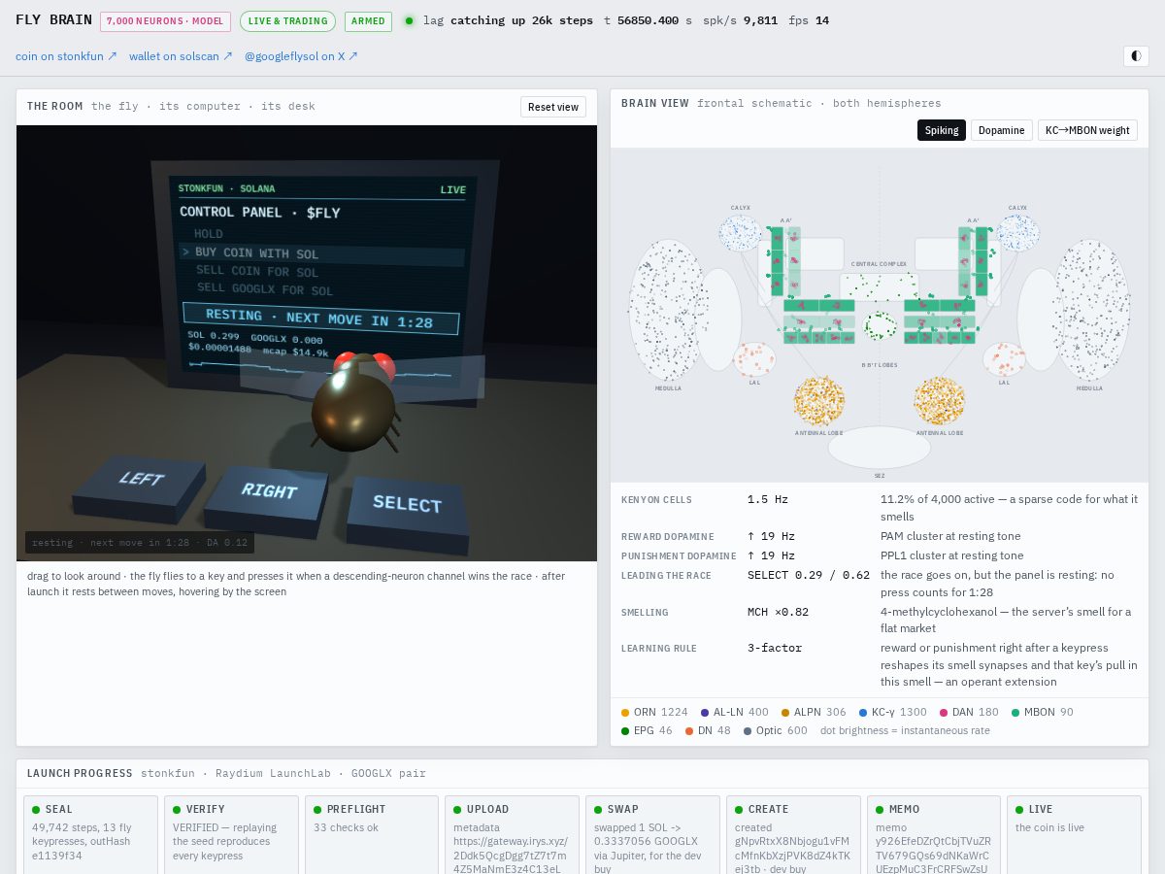This screenshot has width=1165, height=874.
Task: Open the @googleflysol on X link
Action: 301,56
